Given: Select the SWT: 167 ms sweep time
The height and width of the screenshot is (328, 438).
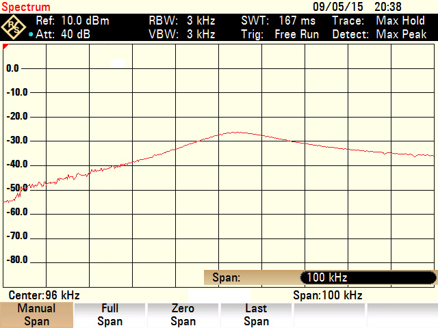Looking at the screenshot, I should [279, 20].
